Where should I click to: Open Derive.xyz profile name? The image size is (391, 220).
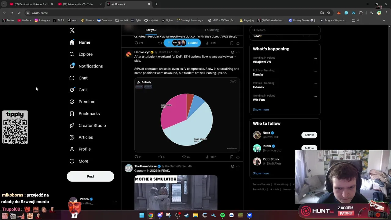[x=142, y=52]
